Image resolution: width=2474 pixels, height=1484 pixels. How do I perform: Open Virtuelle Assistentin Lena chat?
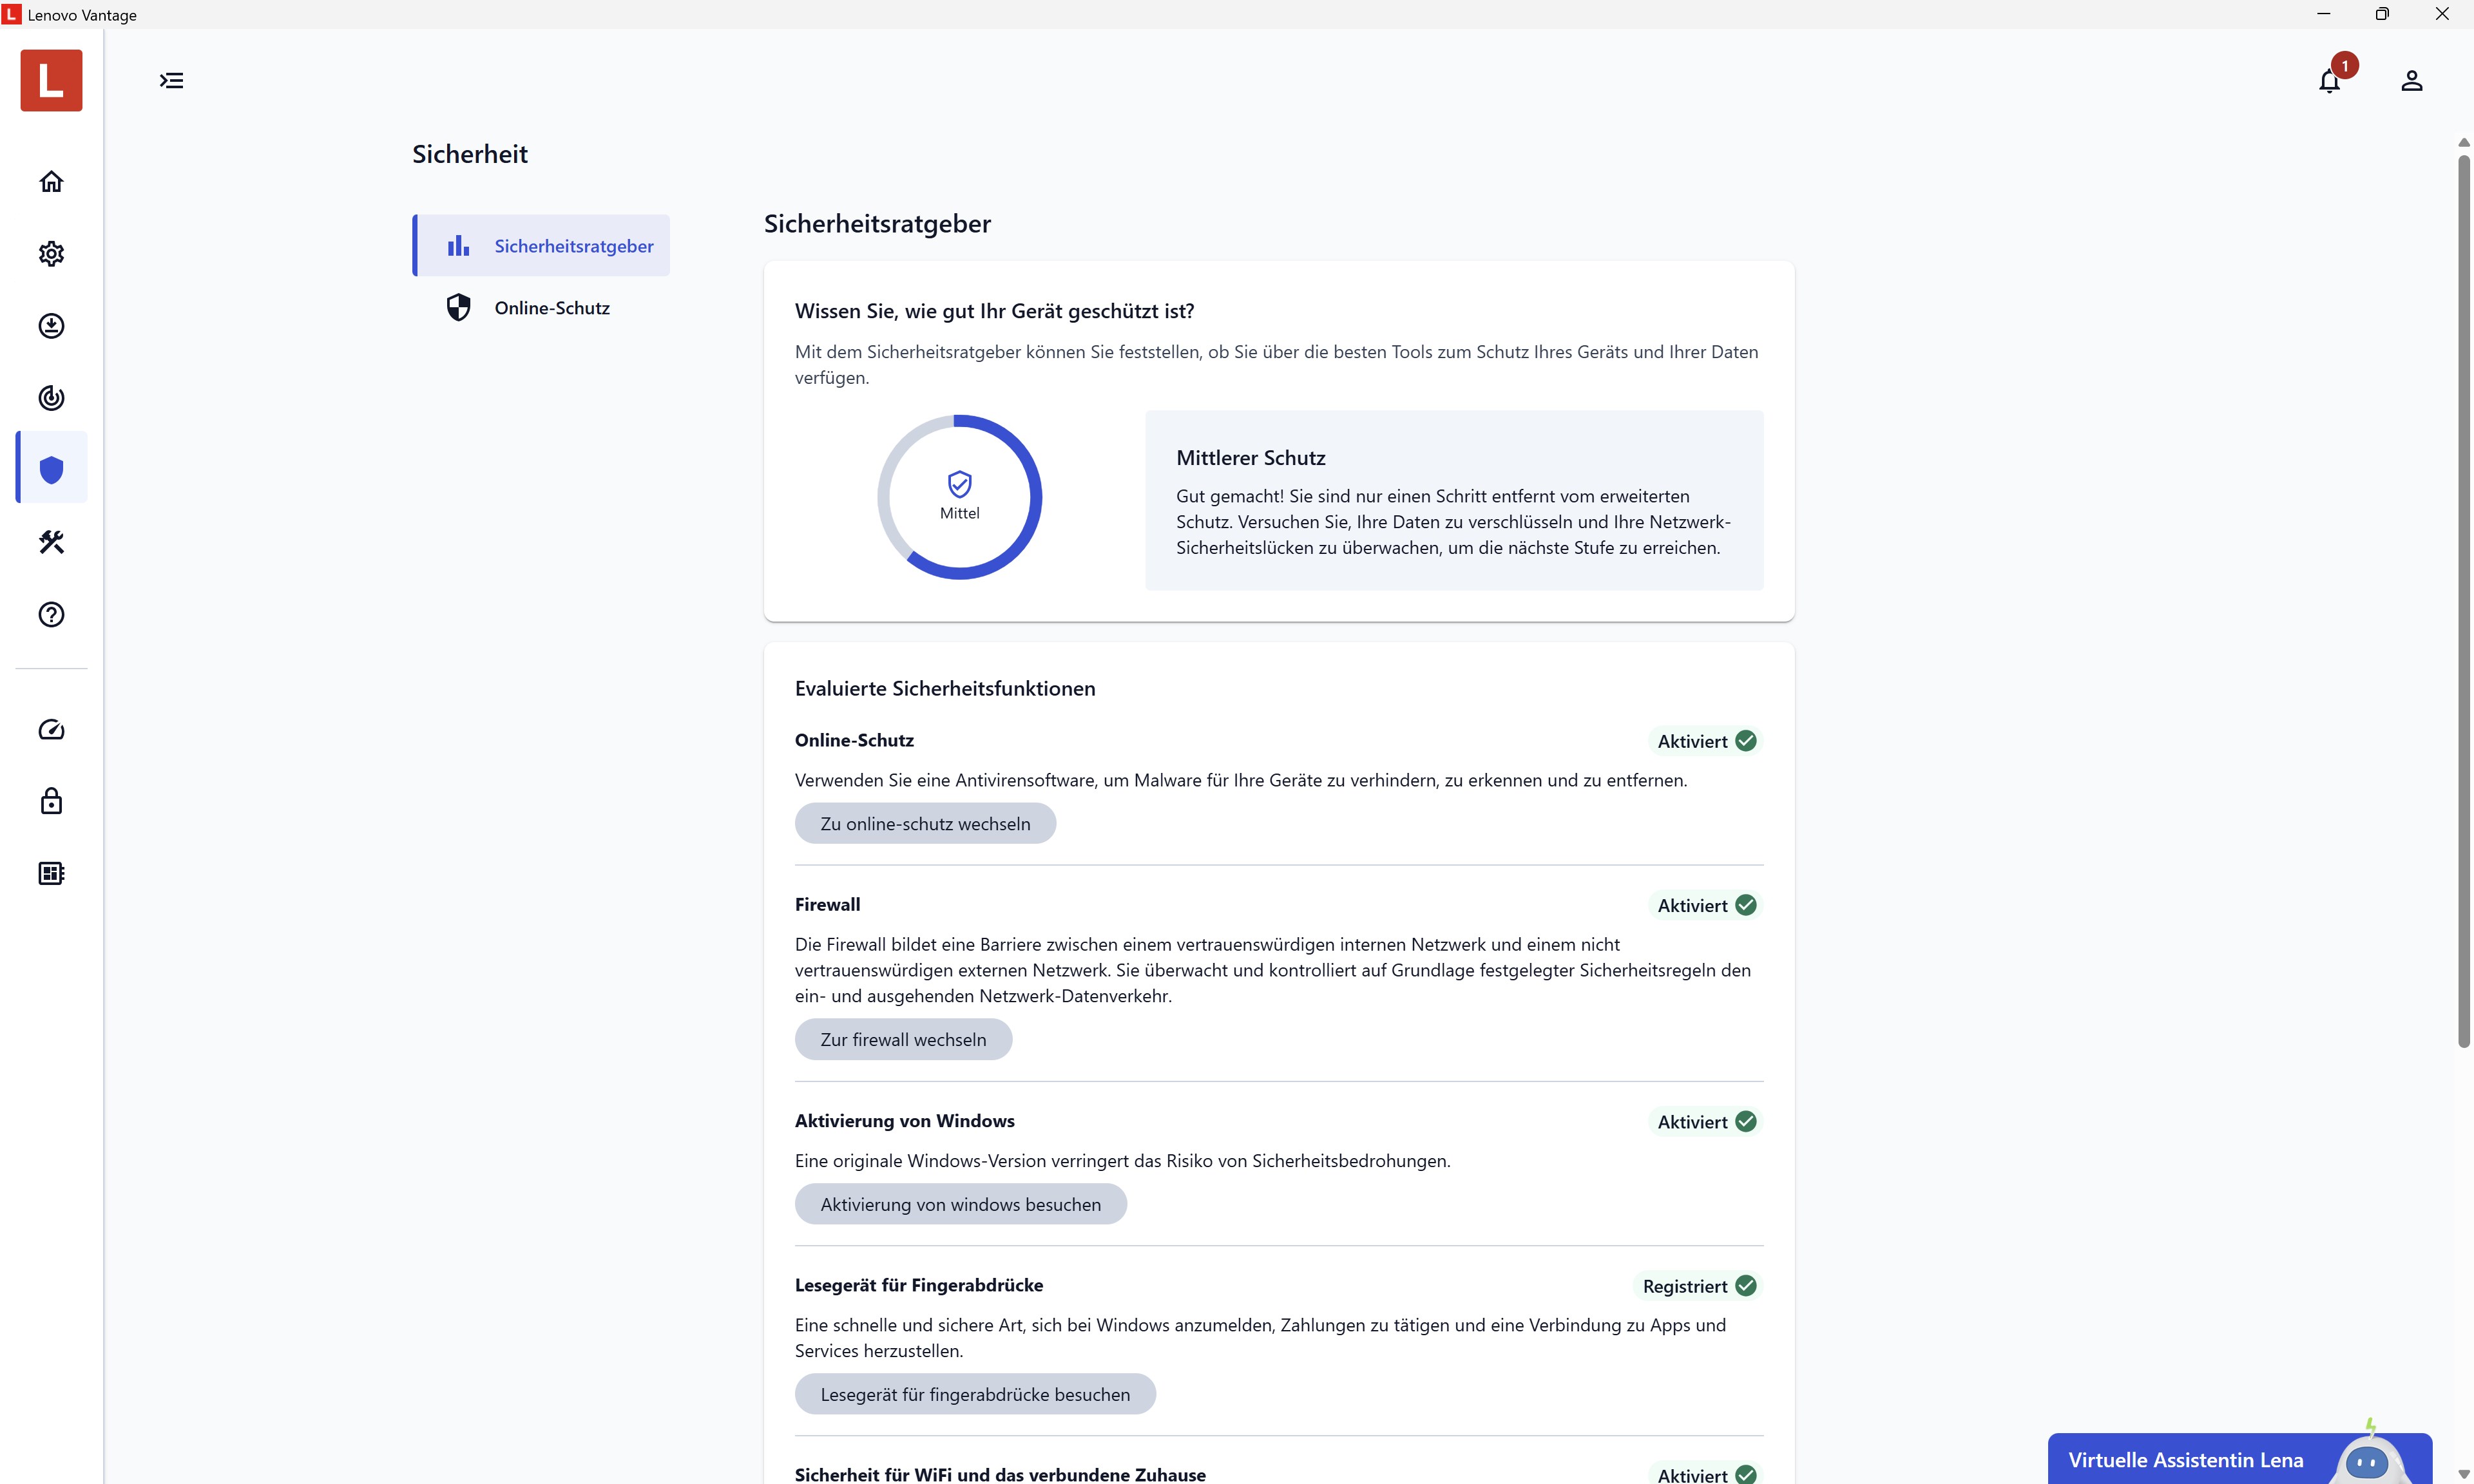[2239, 1460]
